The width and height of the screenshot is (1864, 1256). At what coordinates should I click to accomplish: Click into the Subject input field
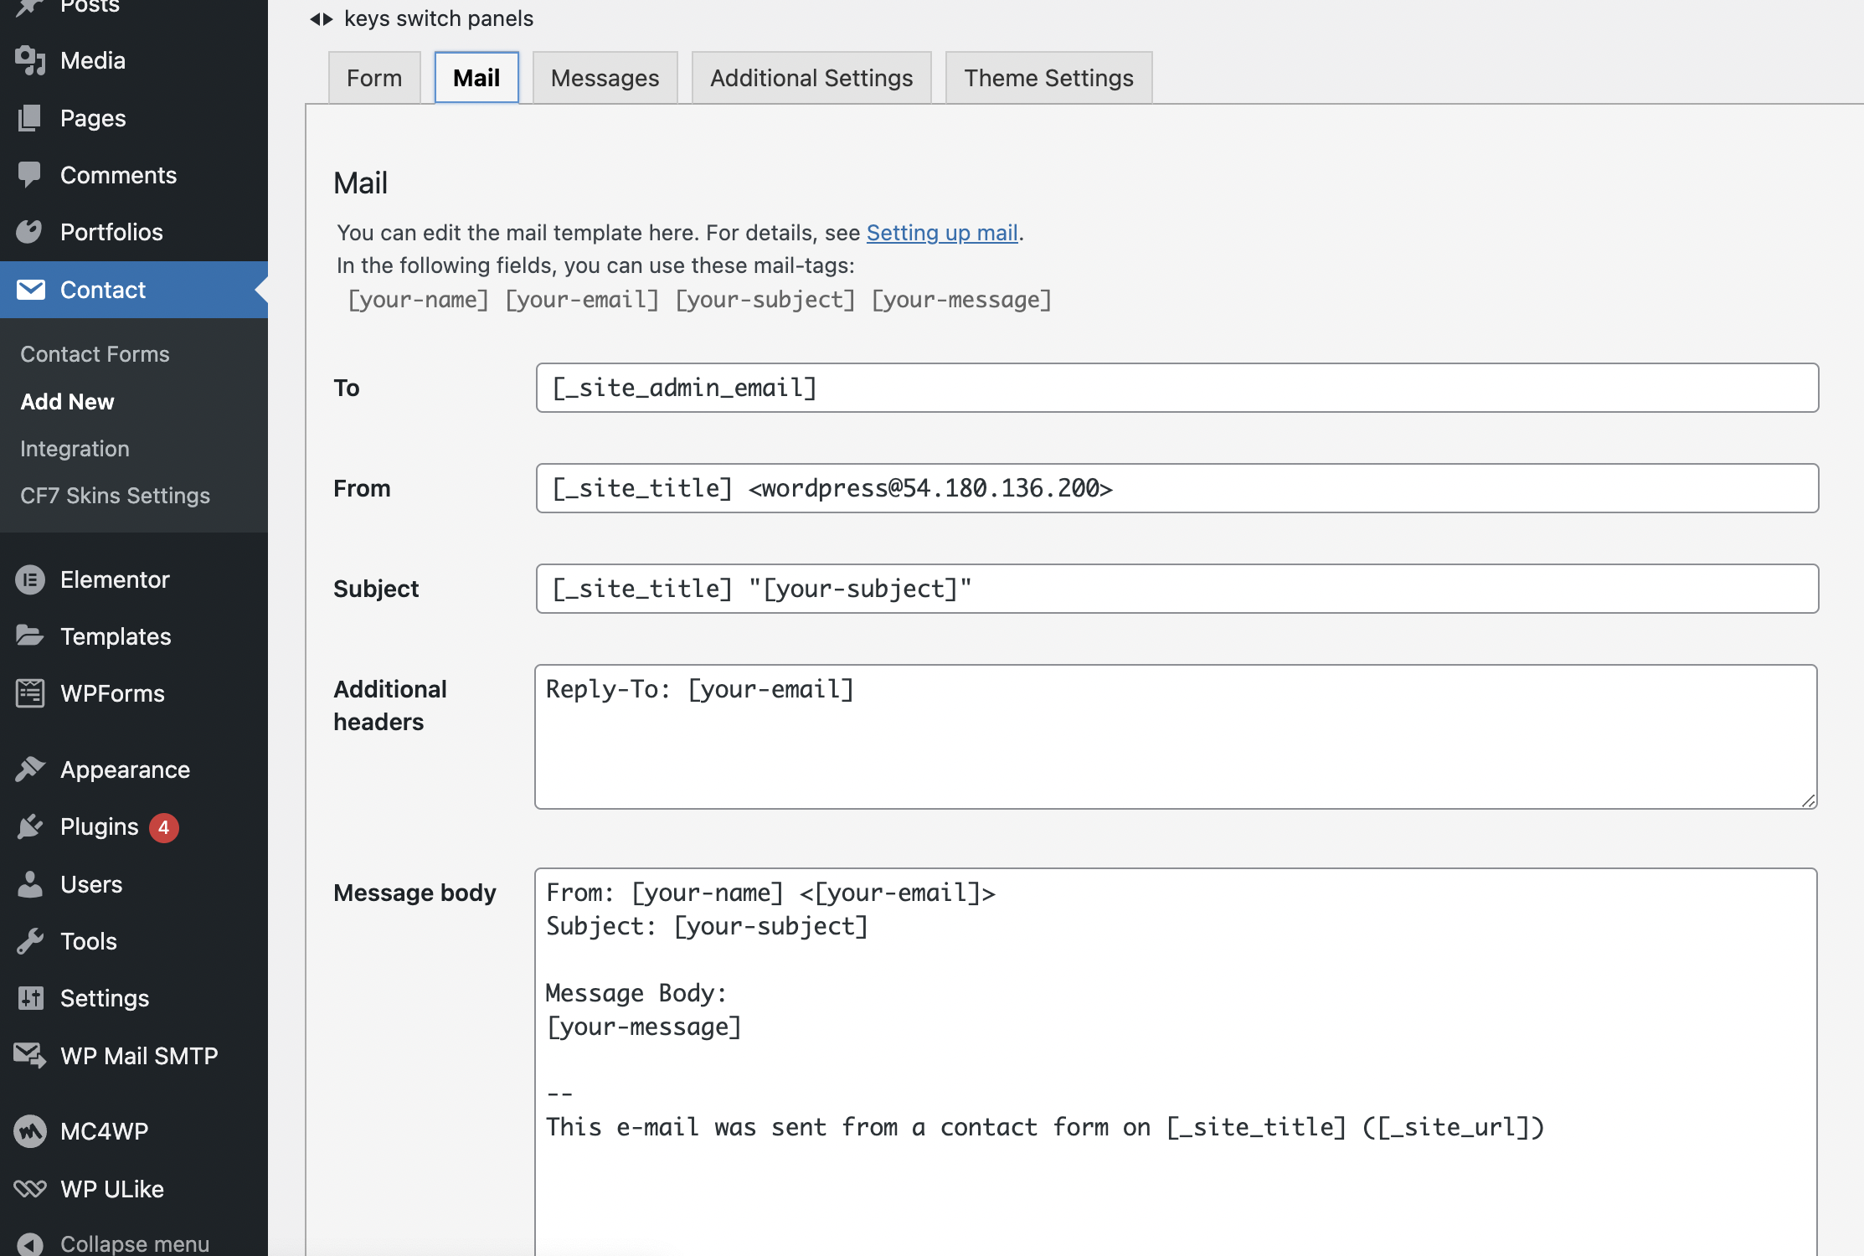coord(1177,589)
